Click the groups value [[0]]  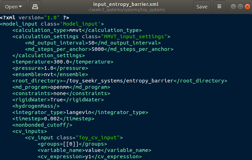pos(71,144)
